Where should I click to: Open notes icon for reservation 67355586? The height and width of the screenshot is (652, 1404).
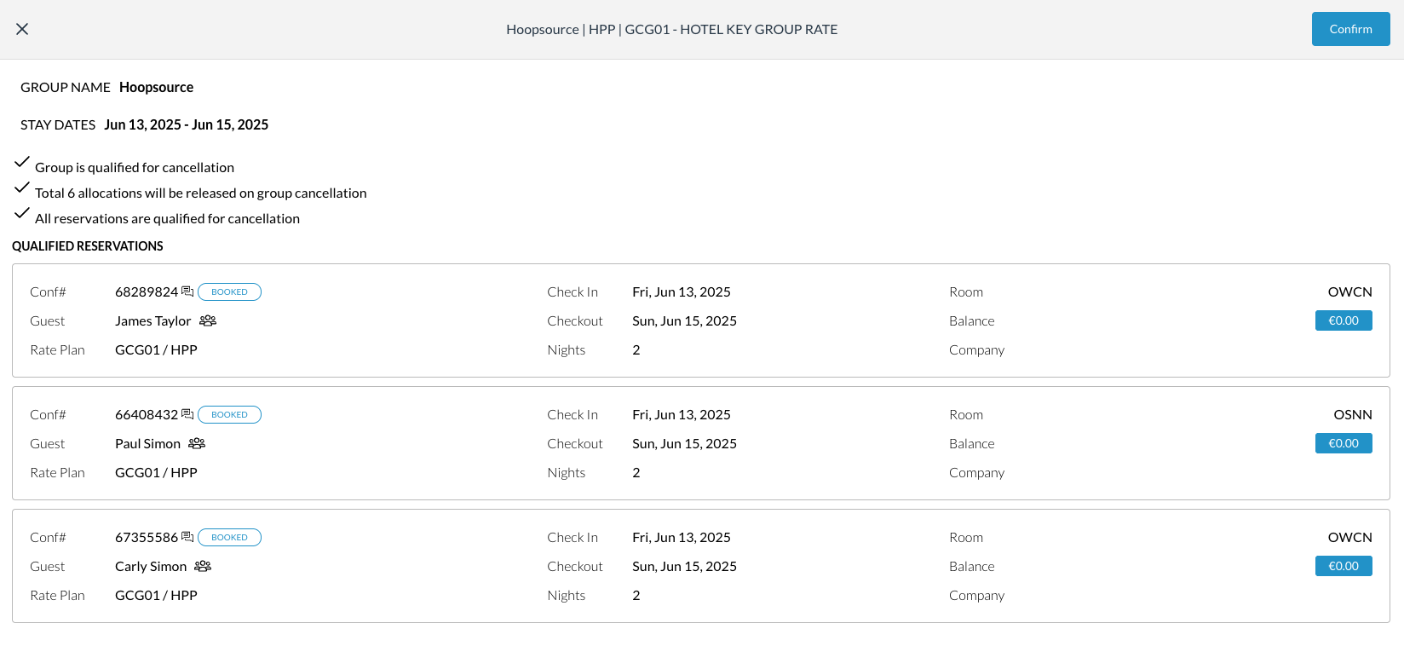pyautogui.click(x=187, y=537)
